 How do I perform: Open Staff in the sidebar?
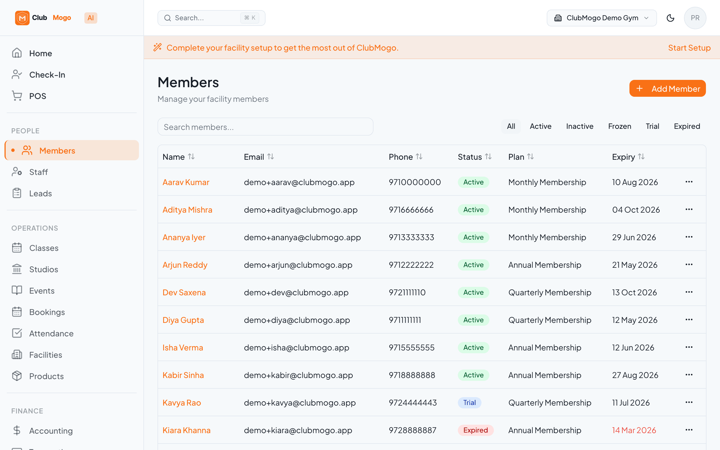tap(72, 172)
